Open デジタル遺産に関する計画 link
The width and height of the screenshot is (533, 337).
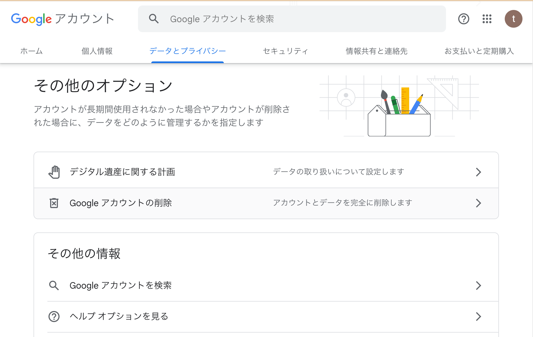point(266,172)
